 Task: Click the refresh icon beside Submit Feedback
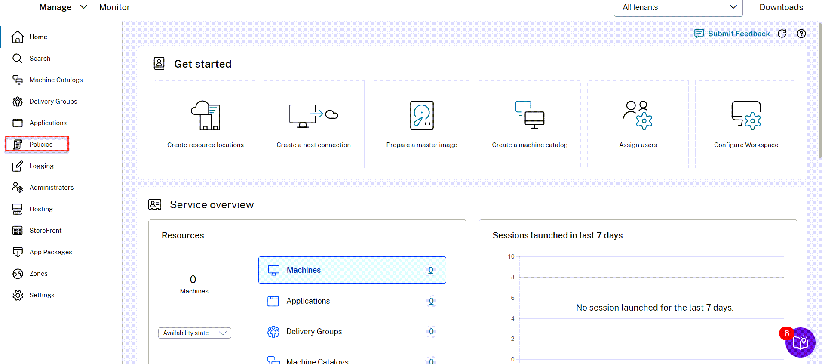782,34
